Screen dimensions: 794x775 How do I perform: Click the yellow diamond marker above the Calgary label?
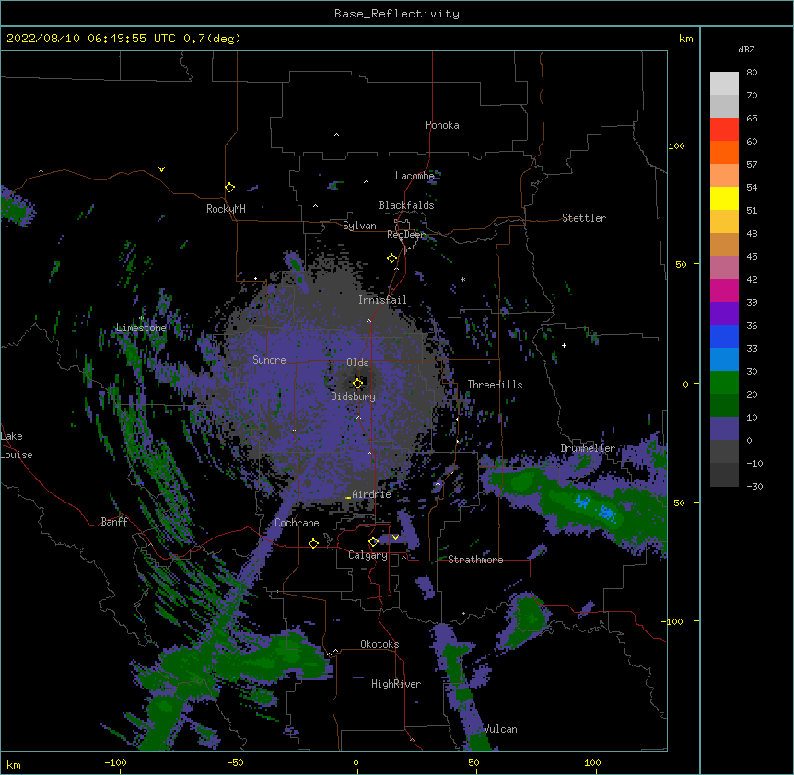click(x=373, y=542)
